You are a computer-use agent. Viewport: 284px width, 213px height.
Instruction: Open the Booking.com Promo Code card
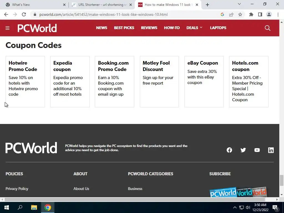coord(115,82)
